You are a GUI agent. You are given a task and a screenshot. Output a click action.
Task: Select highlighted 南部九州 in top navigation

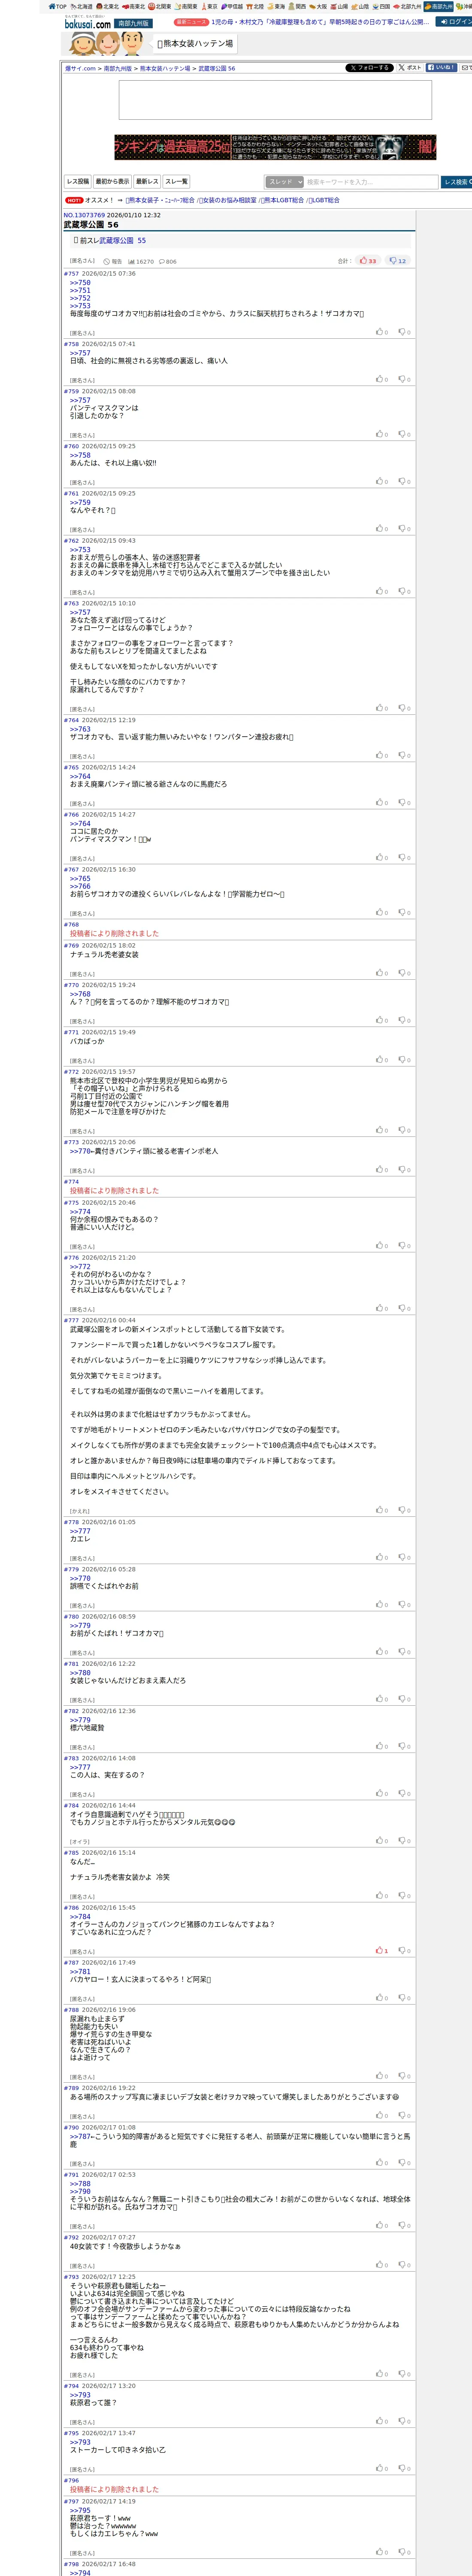click(438, 6)
